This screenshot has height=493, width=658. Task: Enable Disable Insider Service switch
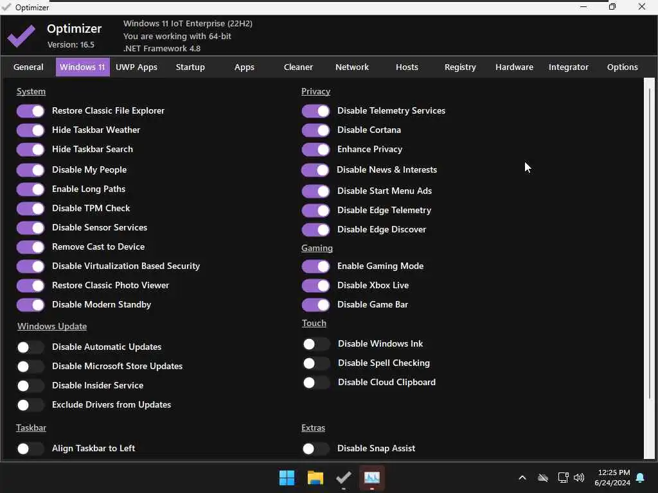tap(30, 386)
